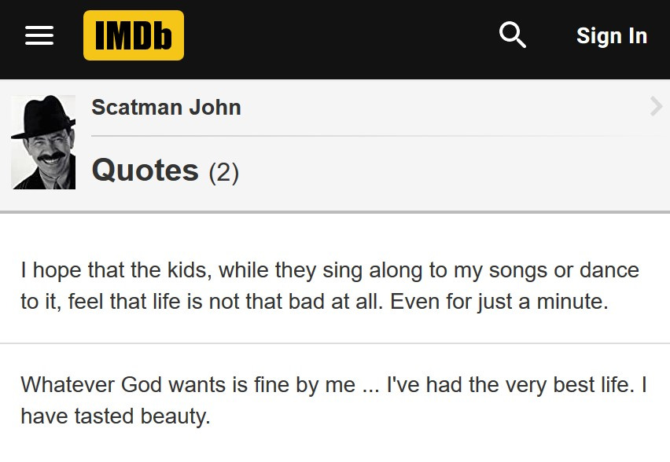Open Scatman John's profile page link
670x462 pixels.
[x=165, y=108]
